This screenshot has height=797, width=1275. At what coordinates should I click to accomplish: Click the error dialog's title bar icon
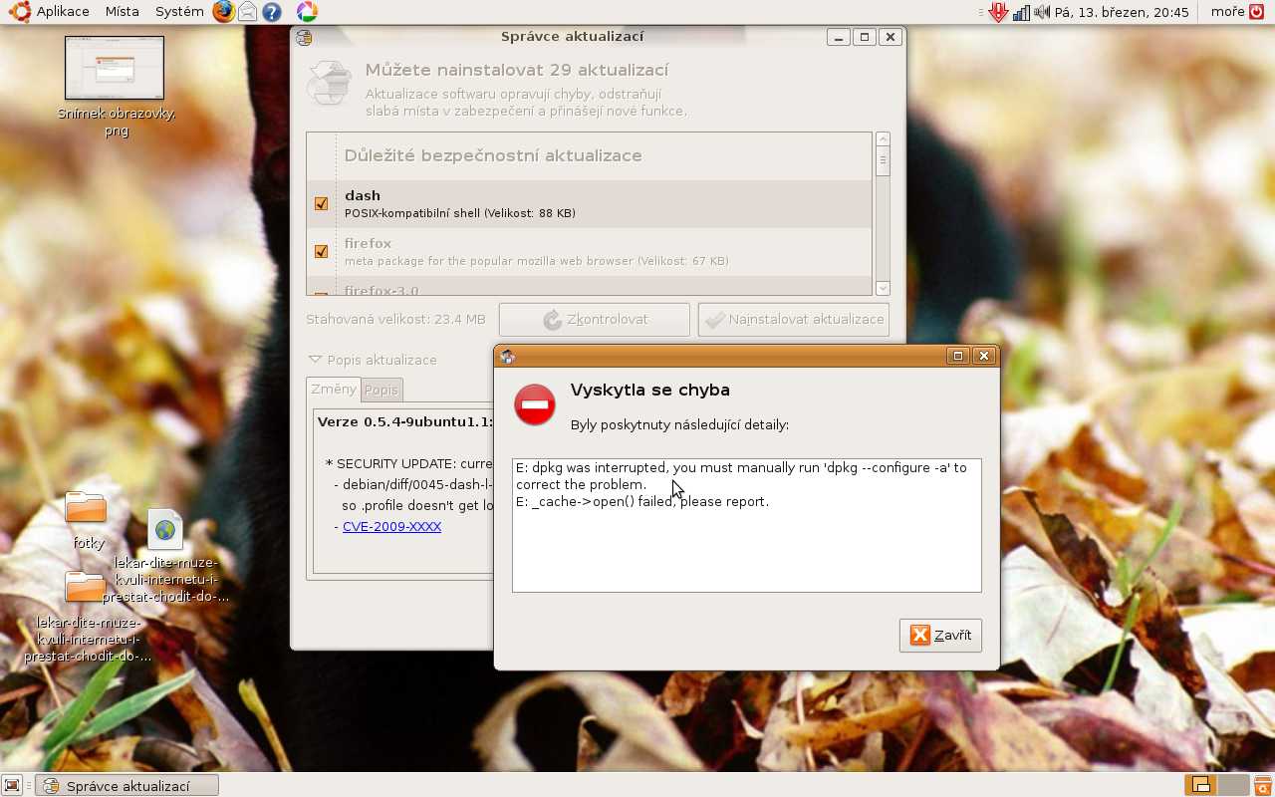pyautogui.click(x=508, y=357)
